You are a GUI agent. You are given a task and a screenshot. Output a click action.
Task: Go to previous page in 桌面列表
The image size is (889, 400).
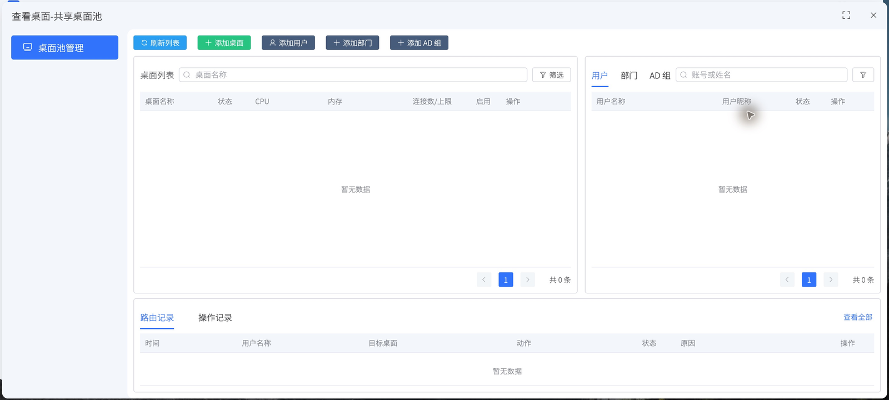[x=484, y=279]
